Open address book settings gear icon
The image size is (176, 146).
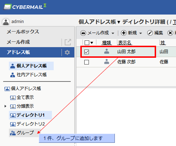[67, 52]
